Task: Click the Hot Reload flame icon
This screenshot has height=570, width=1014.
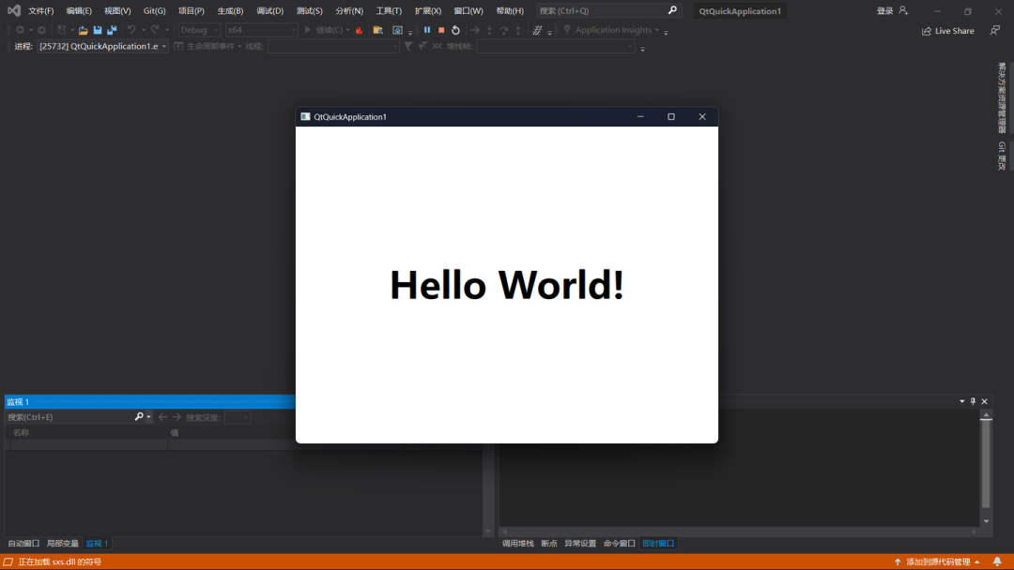Action: (x=359, y=30)
